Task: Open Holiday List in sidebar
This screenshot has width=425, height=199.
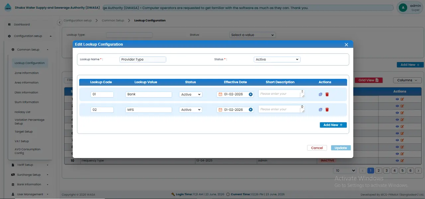Action: click(23, 112)
